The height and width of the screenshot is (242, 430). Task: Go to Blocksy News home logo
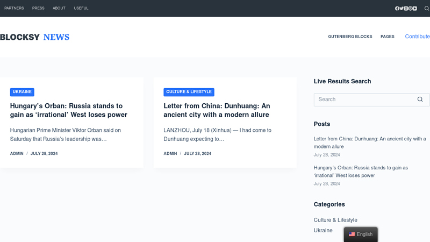34,37
